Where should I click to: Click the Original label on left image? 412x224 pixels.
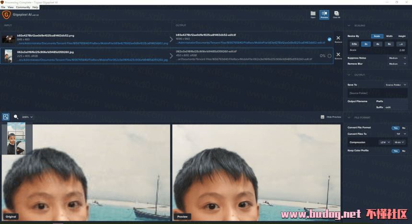pos(11,217)
